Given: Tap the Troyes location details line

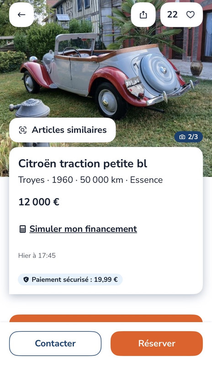Looking at the screenshot, I should [90, 180].
